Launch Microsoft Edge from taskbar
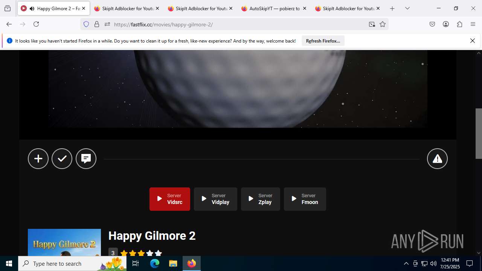 tap(155, 263)
